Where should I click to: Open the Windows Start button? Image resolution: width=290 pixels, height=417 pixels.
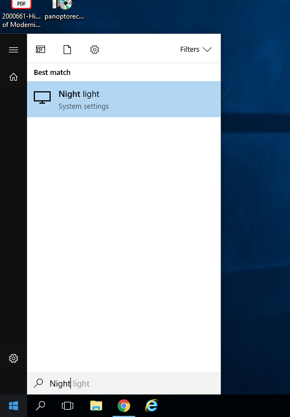14,406
